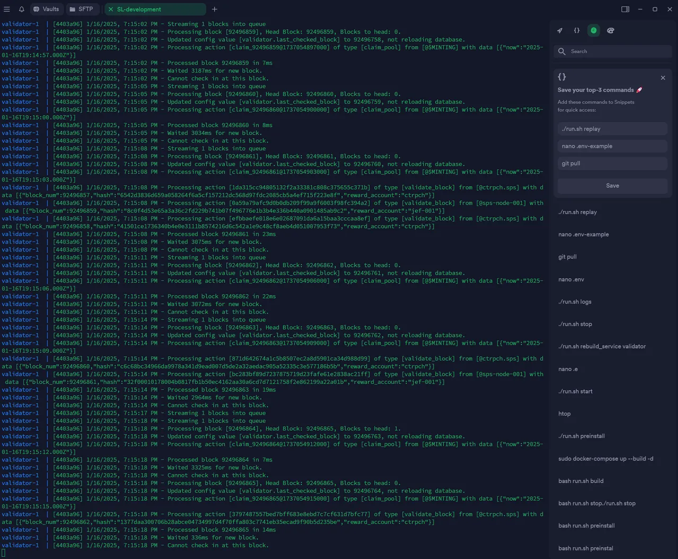Click the terminal cursor at the bottom prompt

click(x=3, y=553)
